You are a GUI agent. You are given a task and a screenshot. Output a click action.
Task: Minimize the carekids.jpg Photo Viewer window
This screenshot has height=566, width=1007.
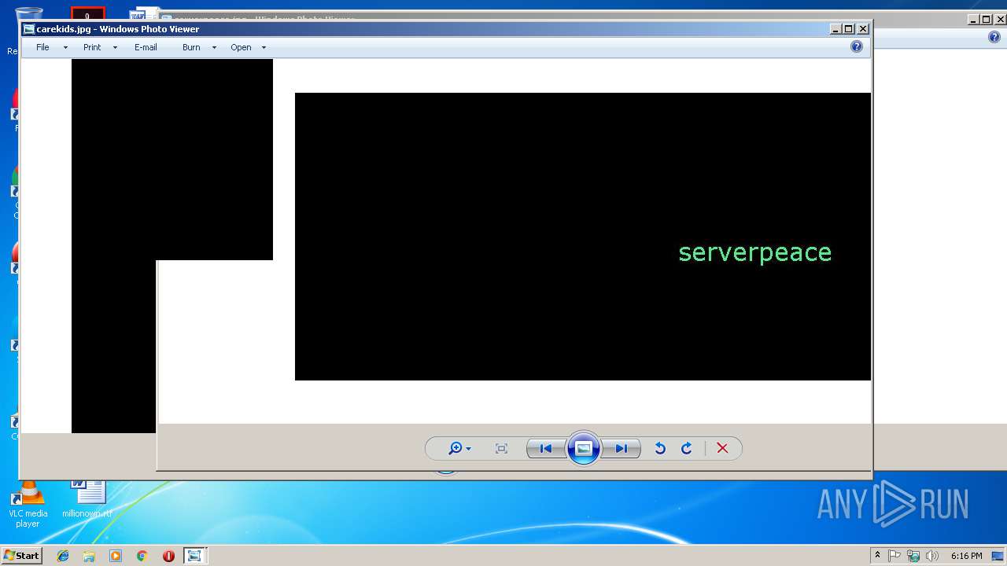point(835,29)
